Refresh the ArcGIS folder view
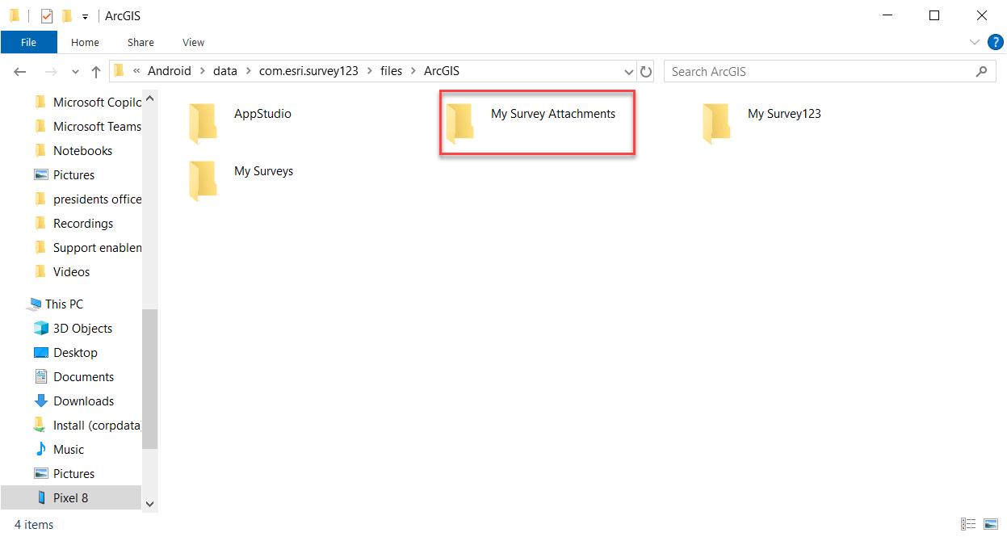This screenshot has width=1007, height=537. tap(645, 72)
